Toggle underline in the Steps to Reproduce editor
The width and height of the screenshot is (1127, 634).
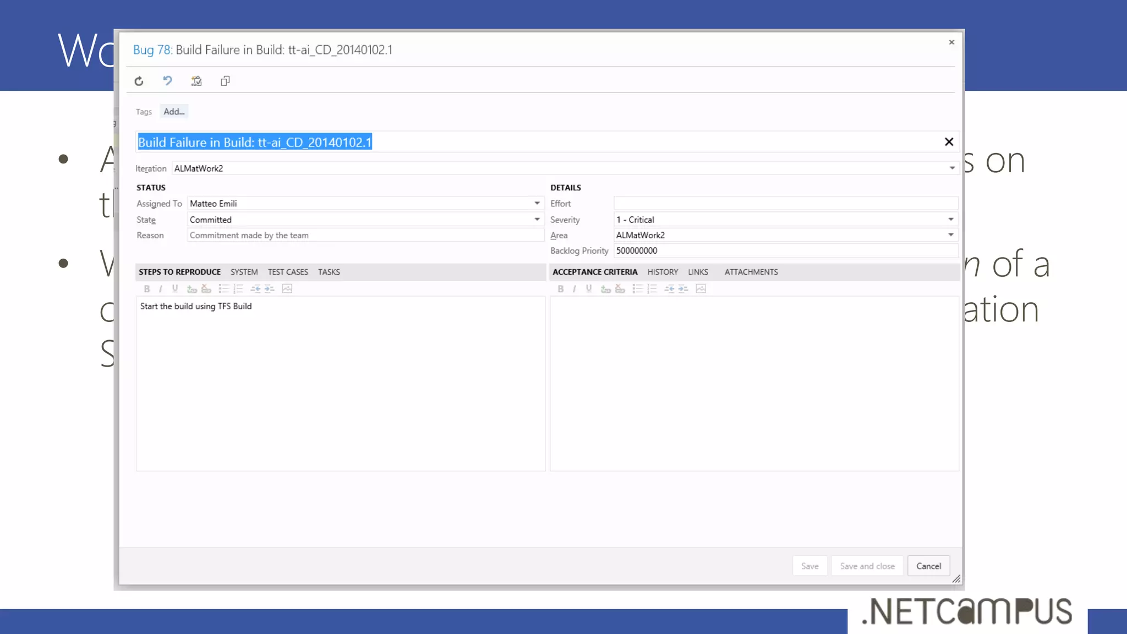point(175,288)
